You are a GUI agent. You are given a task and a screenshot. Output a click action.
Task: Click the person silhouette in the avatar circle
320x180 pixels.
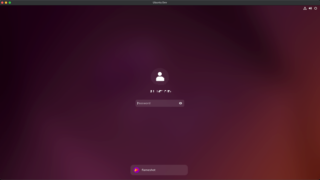(160, 76)
